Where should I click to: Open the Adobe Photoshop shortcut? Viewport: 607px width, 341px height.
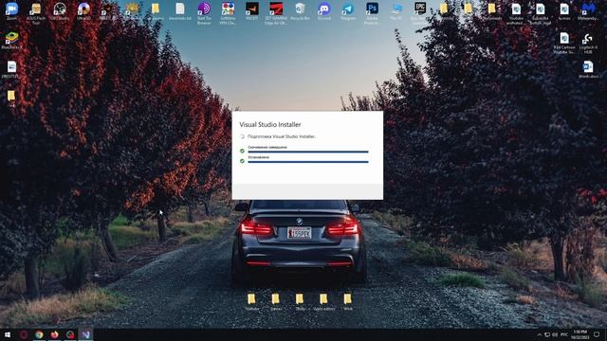click(372, 12)
